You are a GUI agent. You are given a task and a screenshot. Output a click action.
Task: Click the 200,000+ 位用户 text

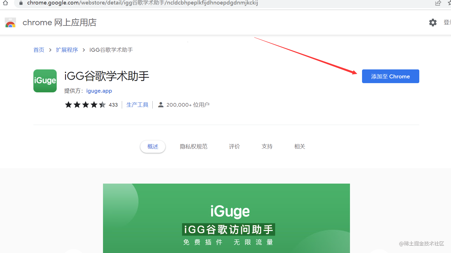(188, 105)
